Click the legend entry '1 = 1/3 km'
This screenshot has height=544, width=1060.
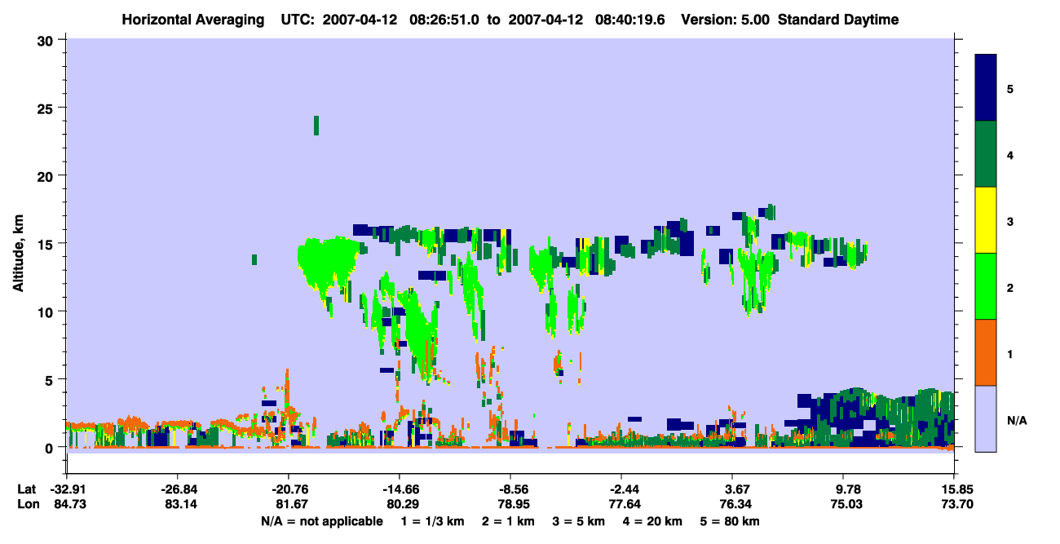433,521
